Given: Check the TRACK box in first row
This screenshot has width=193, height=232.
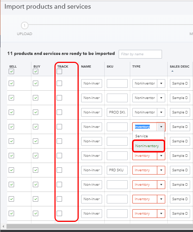Looking at the screenshot, I should click(x=60, y=83).
